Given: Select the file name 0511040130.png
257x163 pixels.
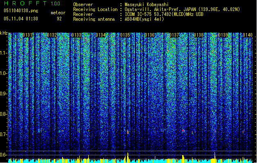Looking at the screenshot, I should (x=21, y=11).
